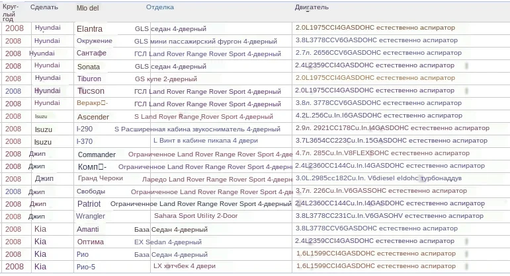This screenshot has height=276, width=510.
Task: Click the 1.6L1599CCI4GASDOHC engine in Рио-5 row
Action: click(376, 266)
